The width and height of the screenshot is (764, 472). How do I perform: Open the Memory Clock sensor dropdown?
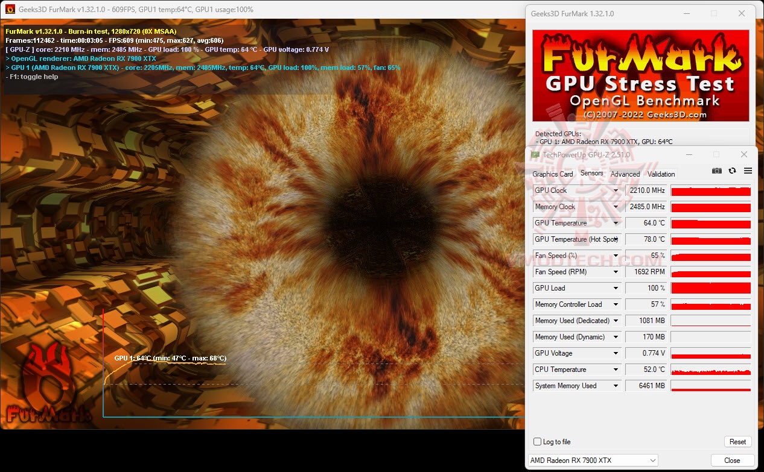pos(616,207)
